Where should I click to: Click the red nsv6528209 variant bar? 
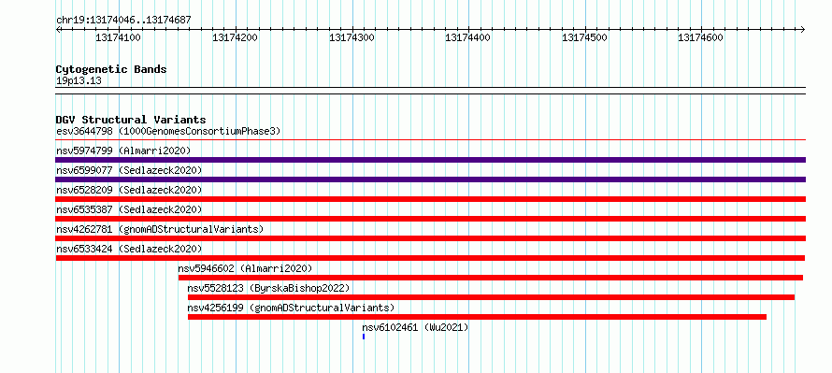pos(430,199)
